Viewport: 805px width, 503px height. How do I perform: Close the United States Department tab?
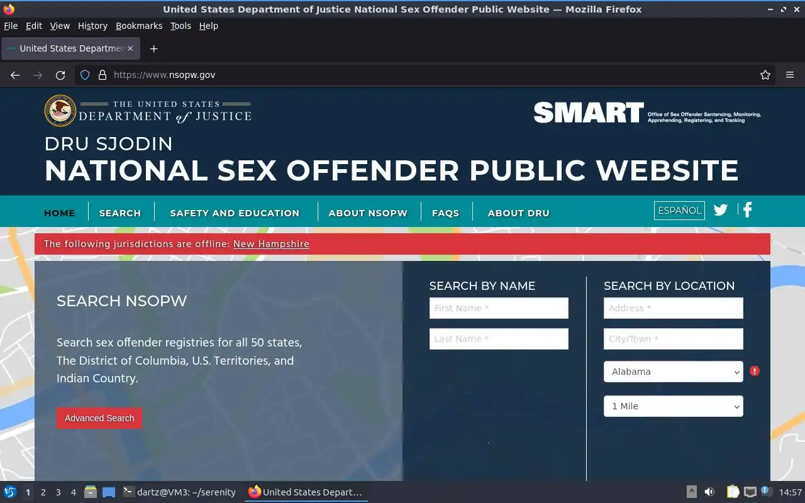point(130,48)
